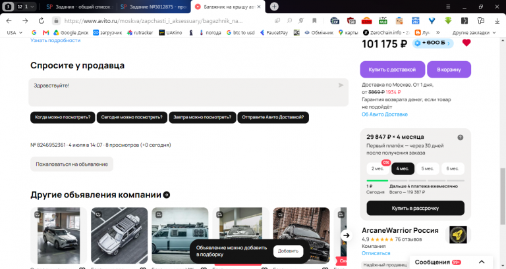Open the LTC 44.0 extension icon
The image size is (506, 269).
(383, 20)
